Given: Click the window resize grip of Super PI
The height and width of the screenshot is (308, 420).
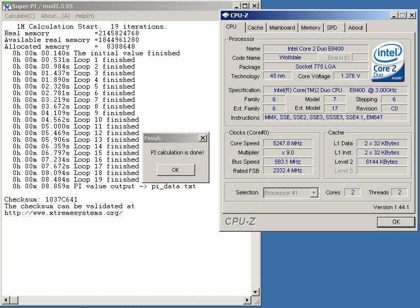Looking at the screenshot, I should click(256, 301).
